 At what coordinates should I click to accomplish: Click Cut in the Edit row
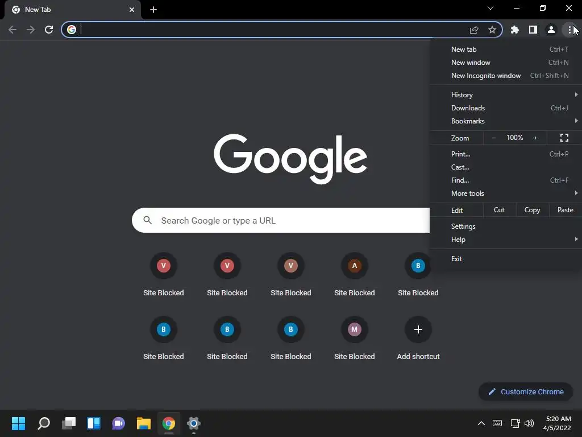[499, 210]
